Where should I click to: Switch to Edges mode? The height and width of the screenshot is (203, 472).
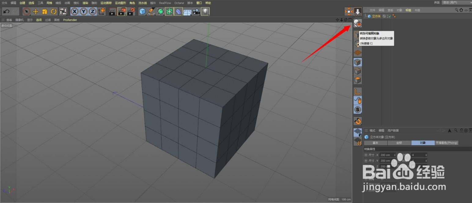tap(358, 71)
